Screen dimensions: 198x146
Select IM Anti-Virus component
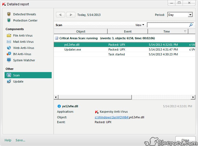[x=22, y=54]
